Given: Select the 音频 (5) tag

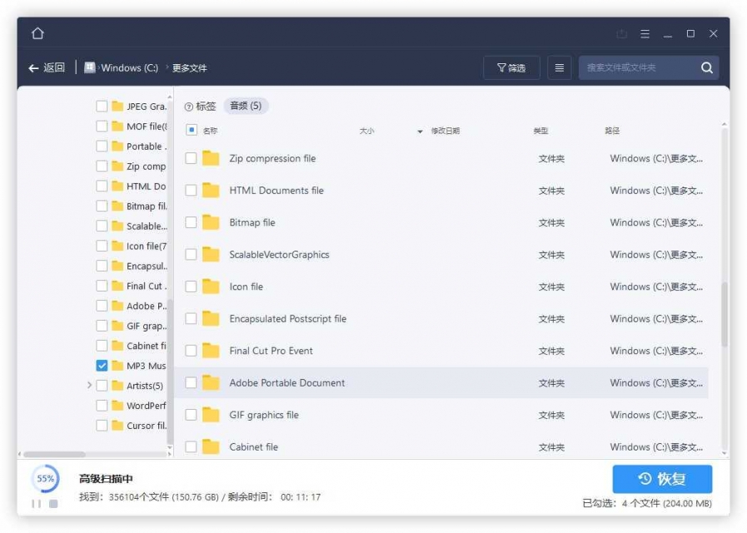Looking at the screenshot, I should tap(246, 106).
